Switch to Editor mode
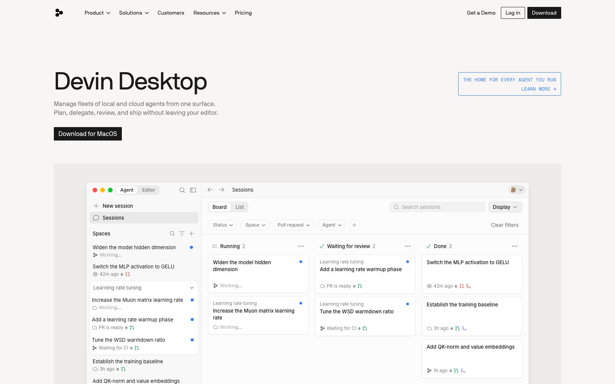The image size is (615, 384). pos(149,190)
